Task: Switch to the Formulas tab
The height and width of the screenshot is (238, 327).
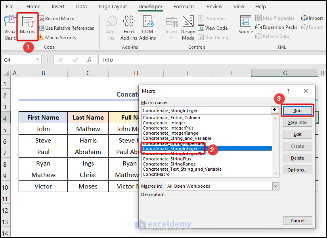Action: coord(184,6)
